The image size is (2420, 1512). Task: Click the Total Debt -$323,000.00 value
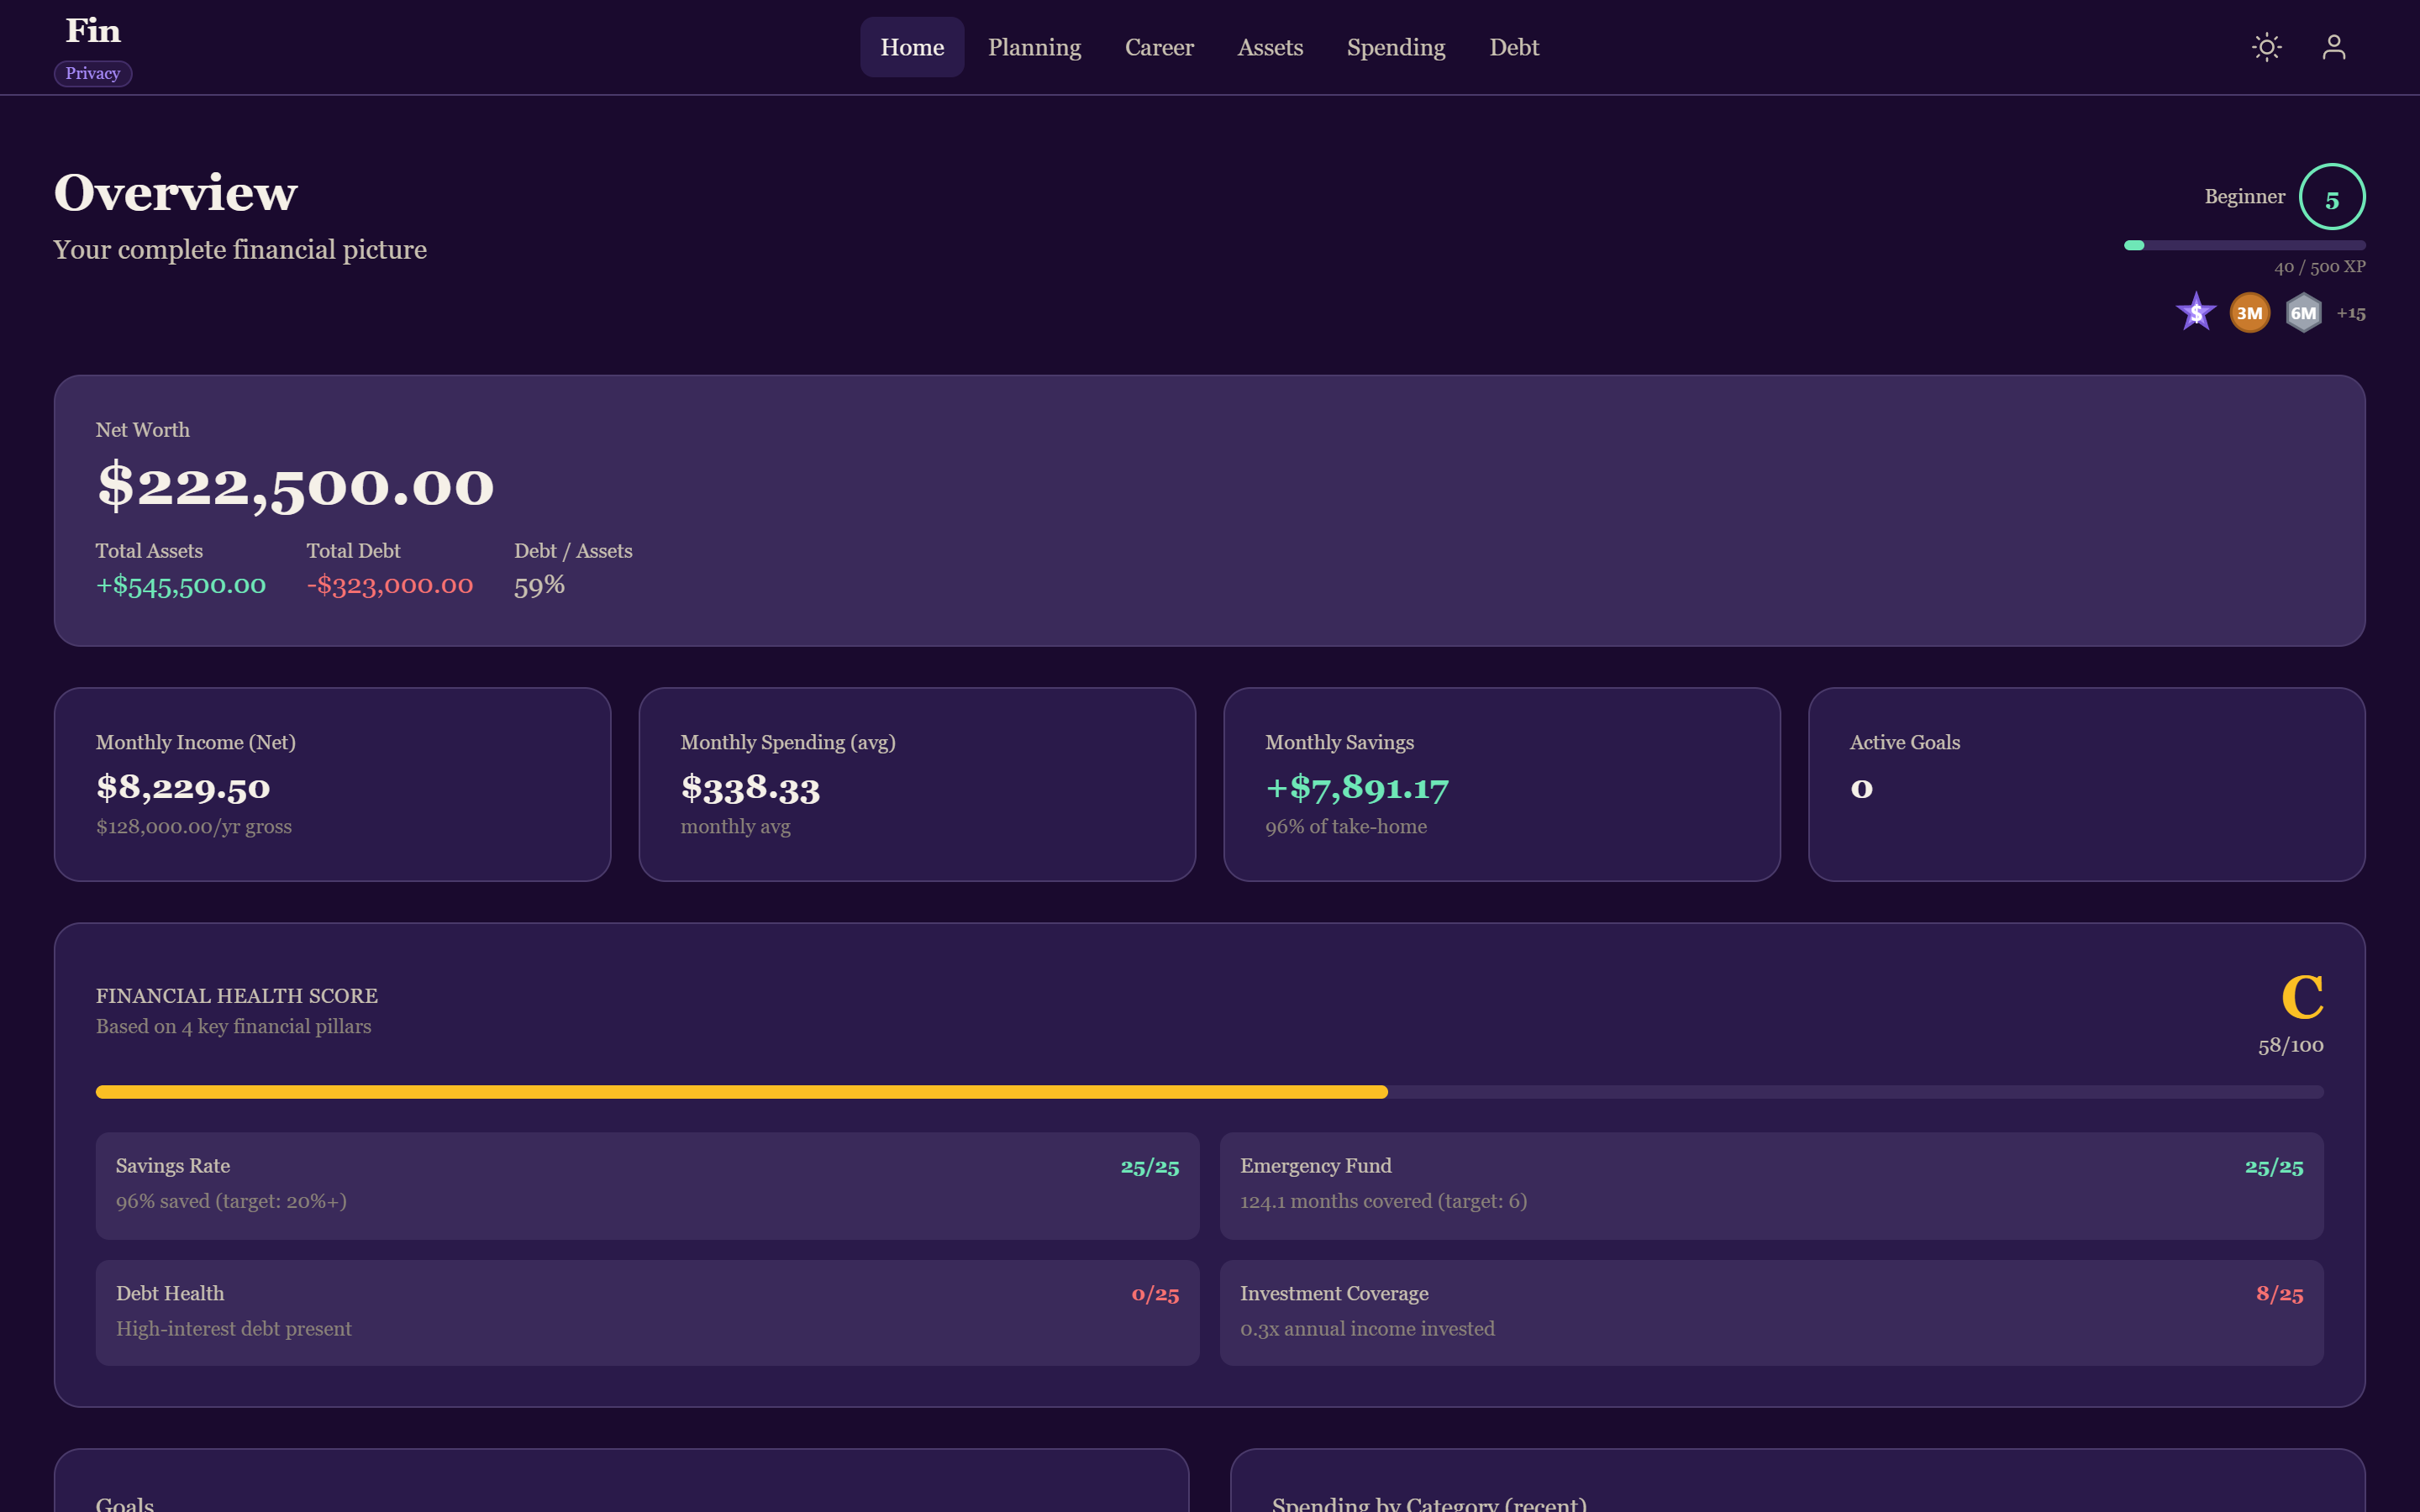[x=390, y=585]
